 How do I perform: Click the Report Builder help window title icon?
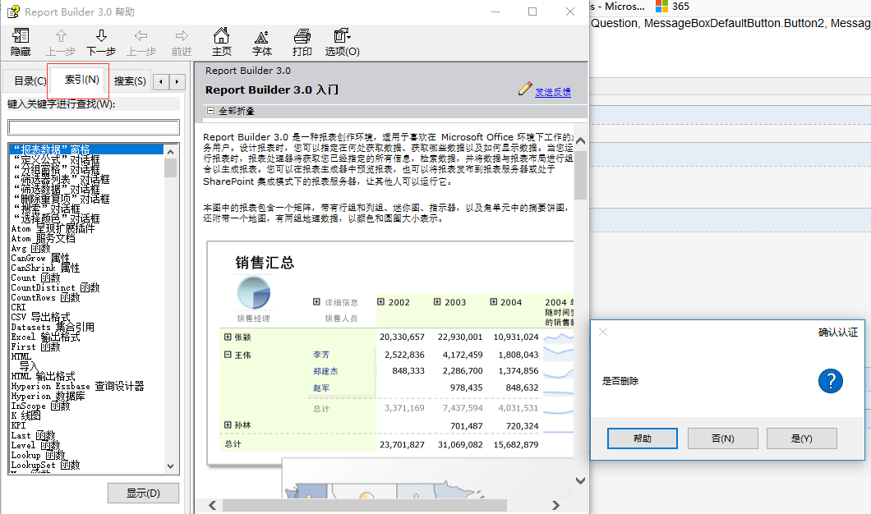coord(13,11)
